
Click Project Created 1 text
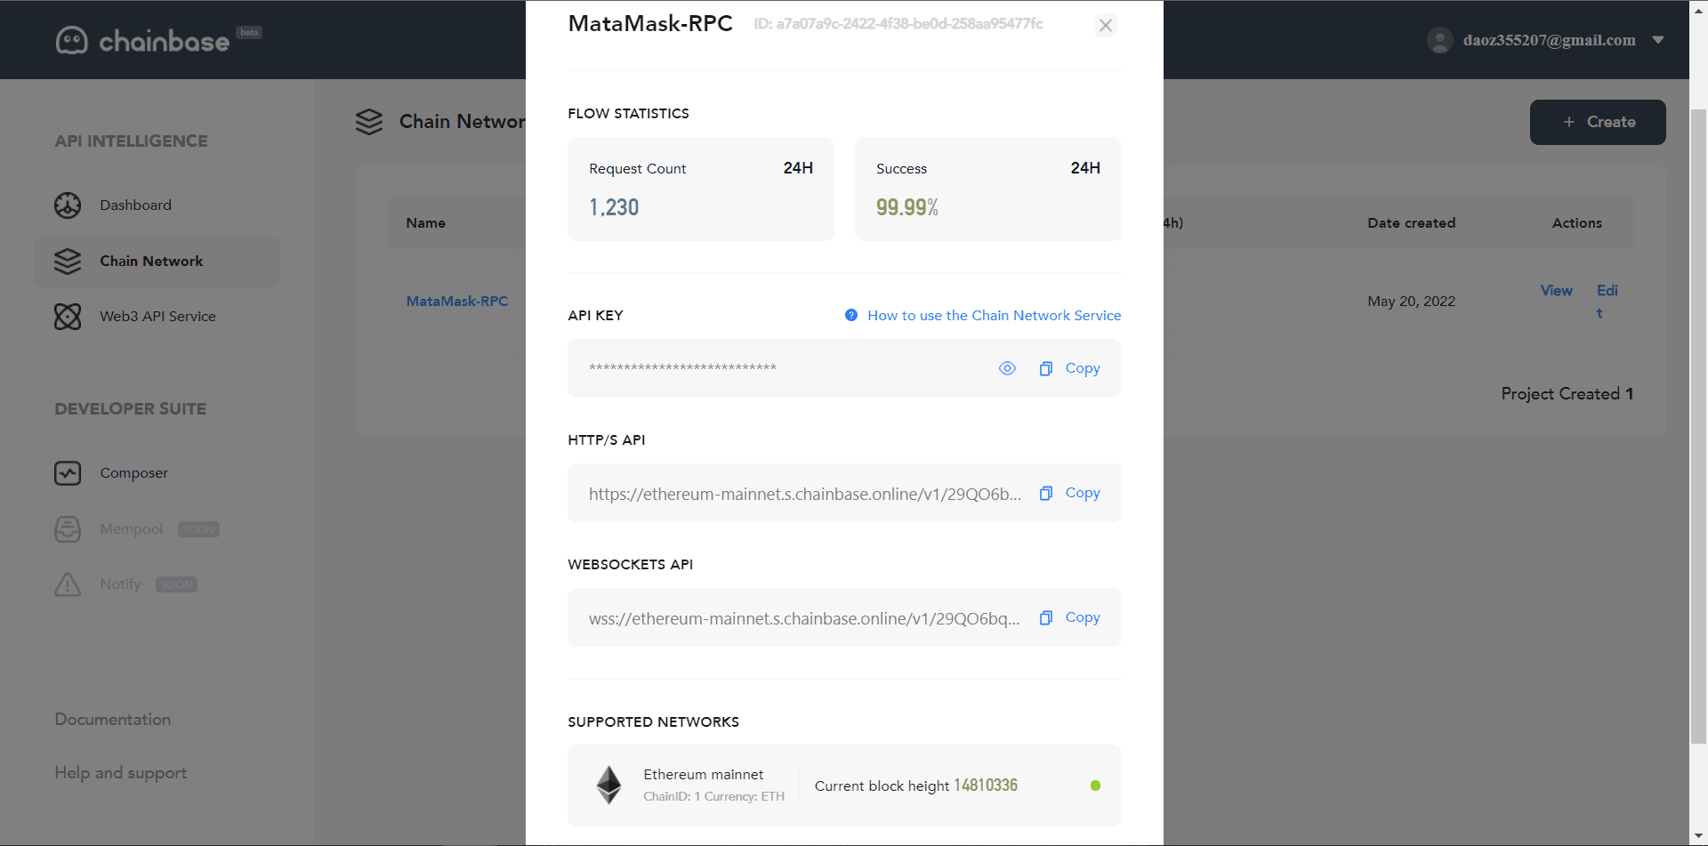click(1567, 394)
